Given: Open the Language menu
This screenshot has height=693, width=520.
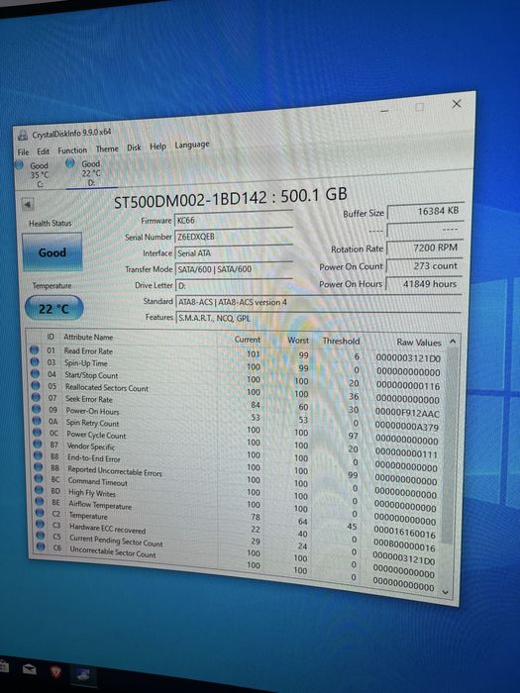Looking at the screenshot, I should (x=192, y=145).
